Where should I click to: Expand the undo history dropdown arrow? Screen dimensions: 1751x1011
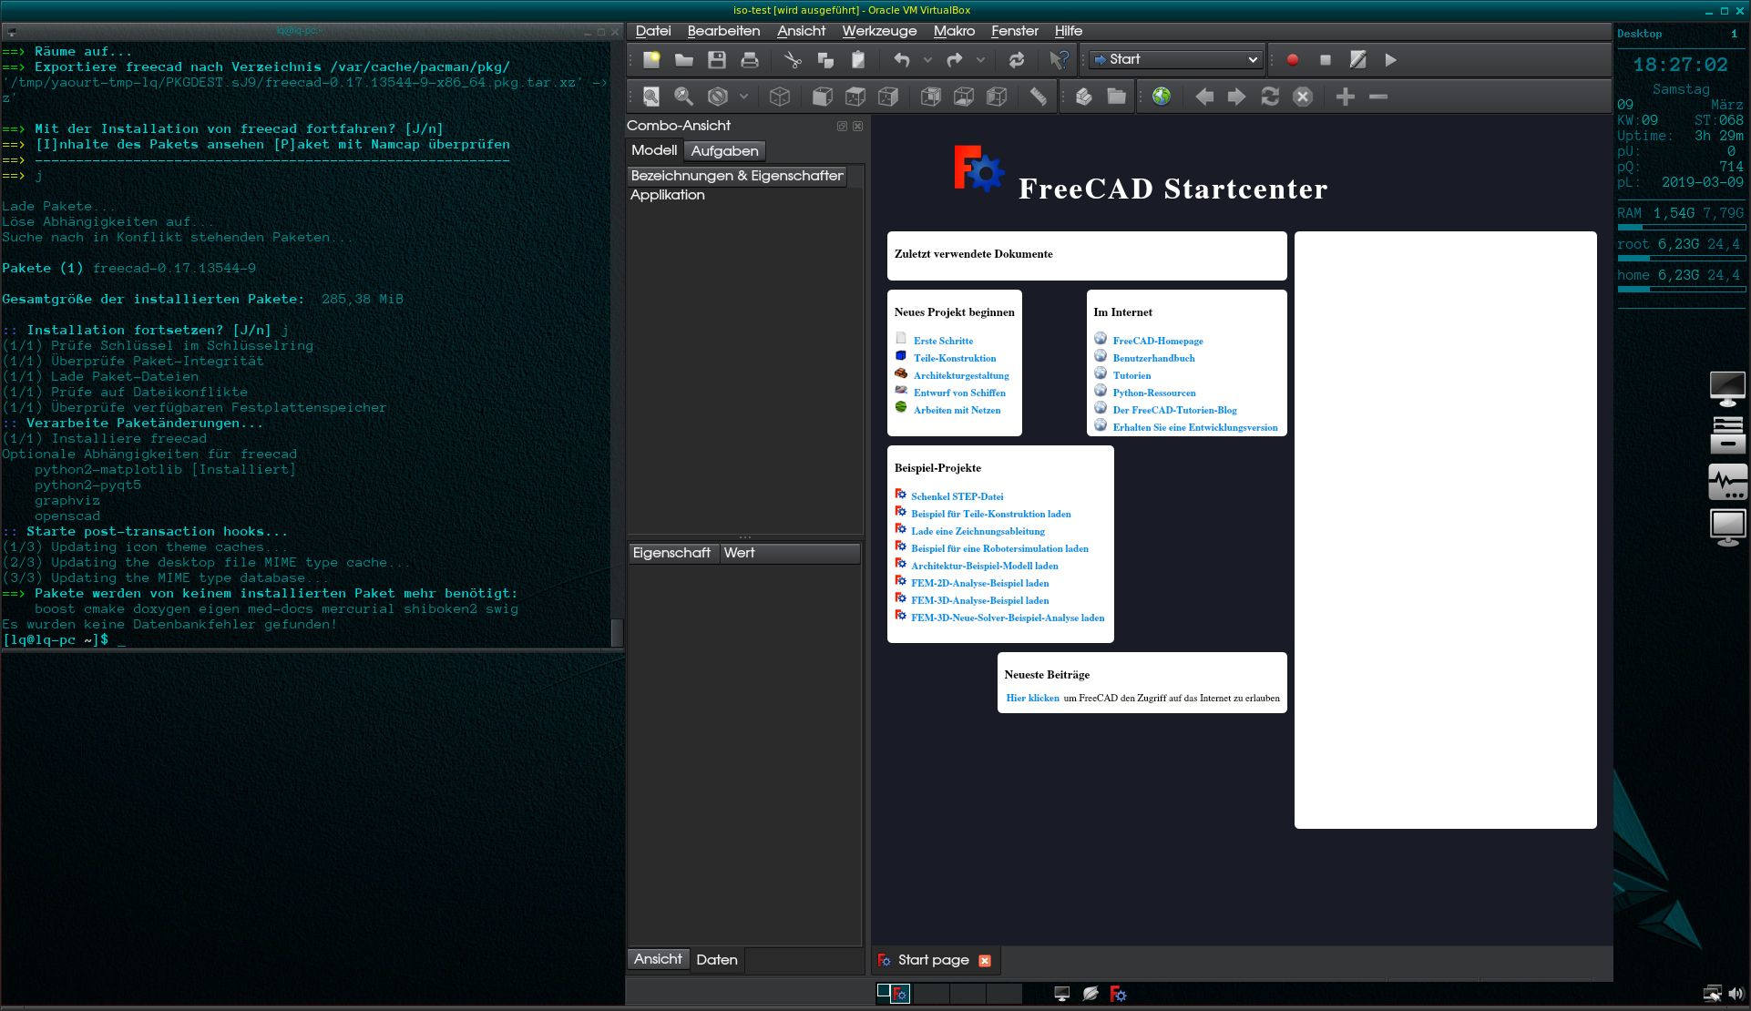click(927, 60)
